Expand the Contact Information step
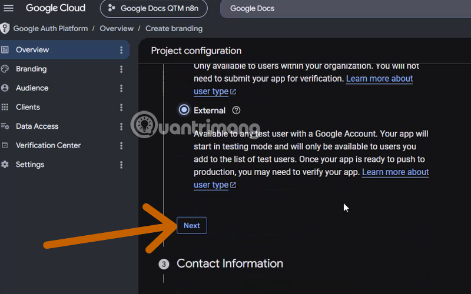 tap(230, 263)
